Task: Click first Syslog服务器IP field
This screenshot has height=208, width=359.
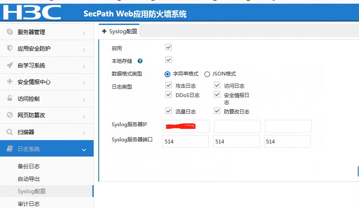Action: (x=186, y=126)
